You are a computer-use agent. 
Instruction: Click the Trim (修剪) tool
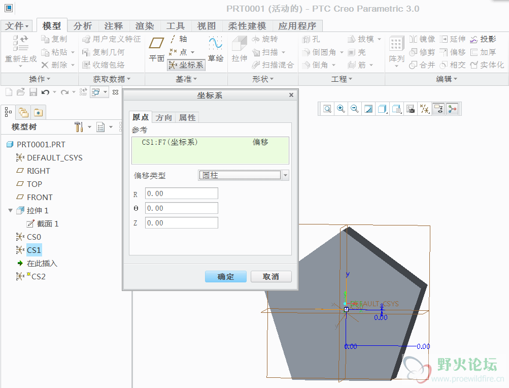coord(422,52)
